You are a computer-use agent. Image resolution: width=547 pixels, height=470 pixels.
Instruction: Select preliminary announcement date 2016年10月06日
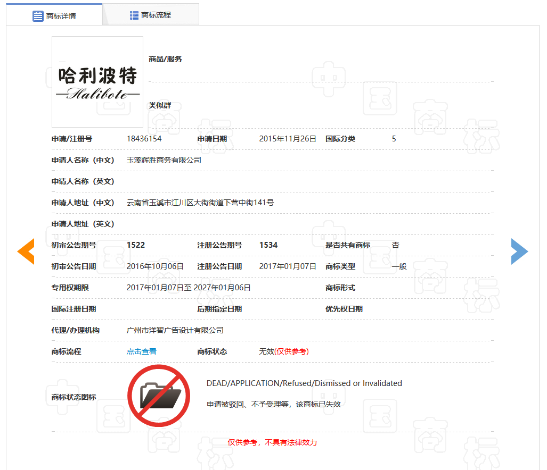coord(155,266)
